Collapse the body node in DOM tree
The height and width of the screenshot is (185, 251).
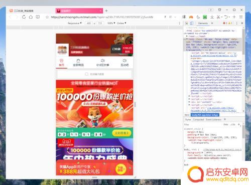point(187,39)
